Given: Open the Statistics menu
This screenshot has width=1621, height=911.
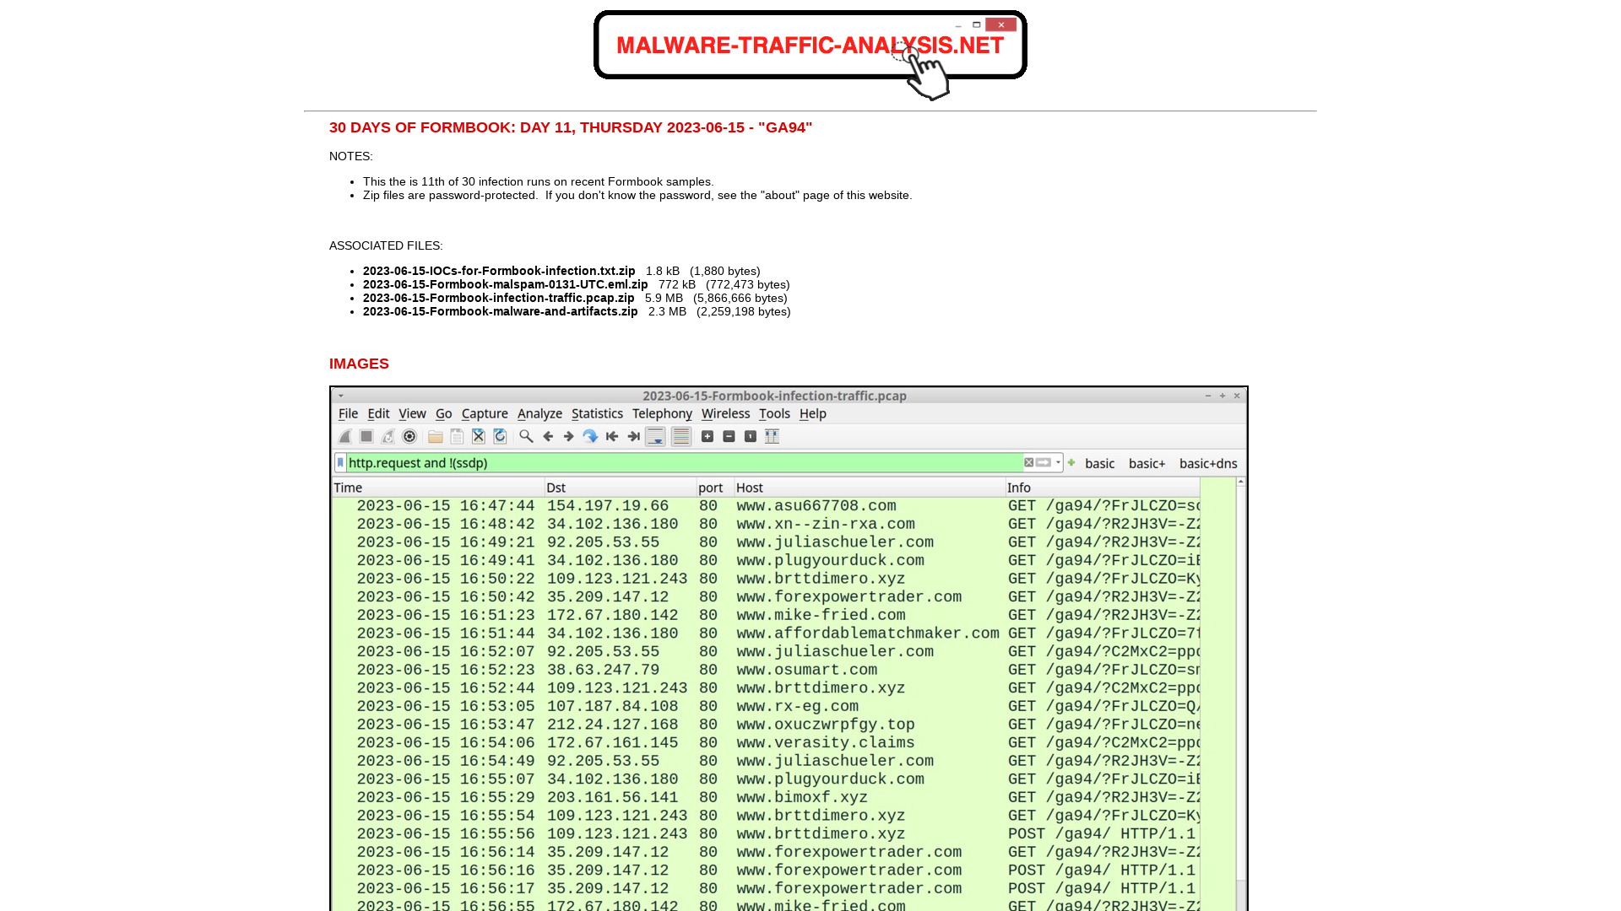Looking at the screenshot, I should click(x=597, y=414).
